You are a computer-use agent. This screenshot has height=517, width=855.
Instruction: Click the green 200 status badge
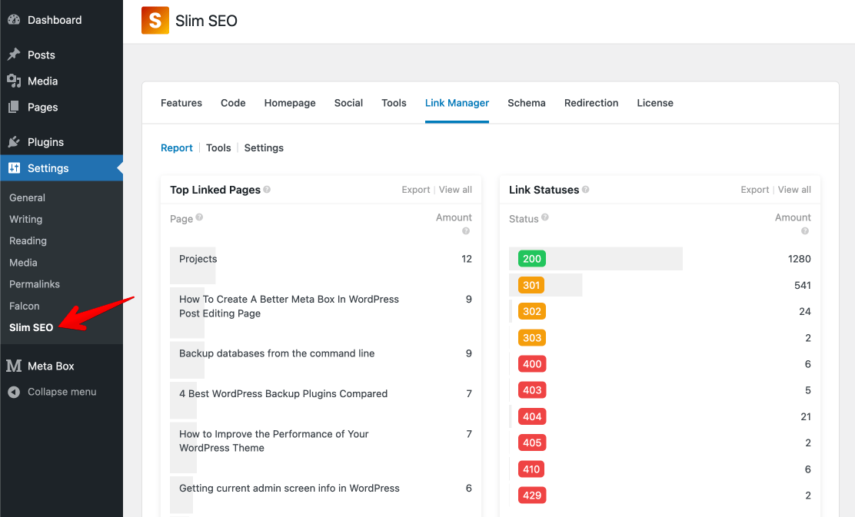pyautogui.click(x=531, y=259)
